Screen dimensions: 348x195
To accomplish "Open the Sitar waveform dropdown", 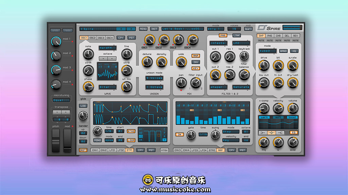I will tap(107, 87).
